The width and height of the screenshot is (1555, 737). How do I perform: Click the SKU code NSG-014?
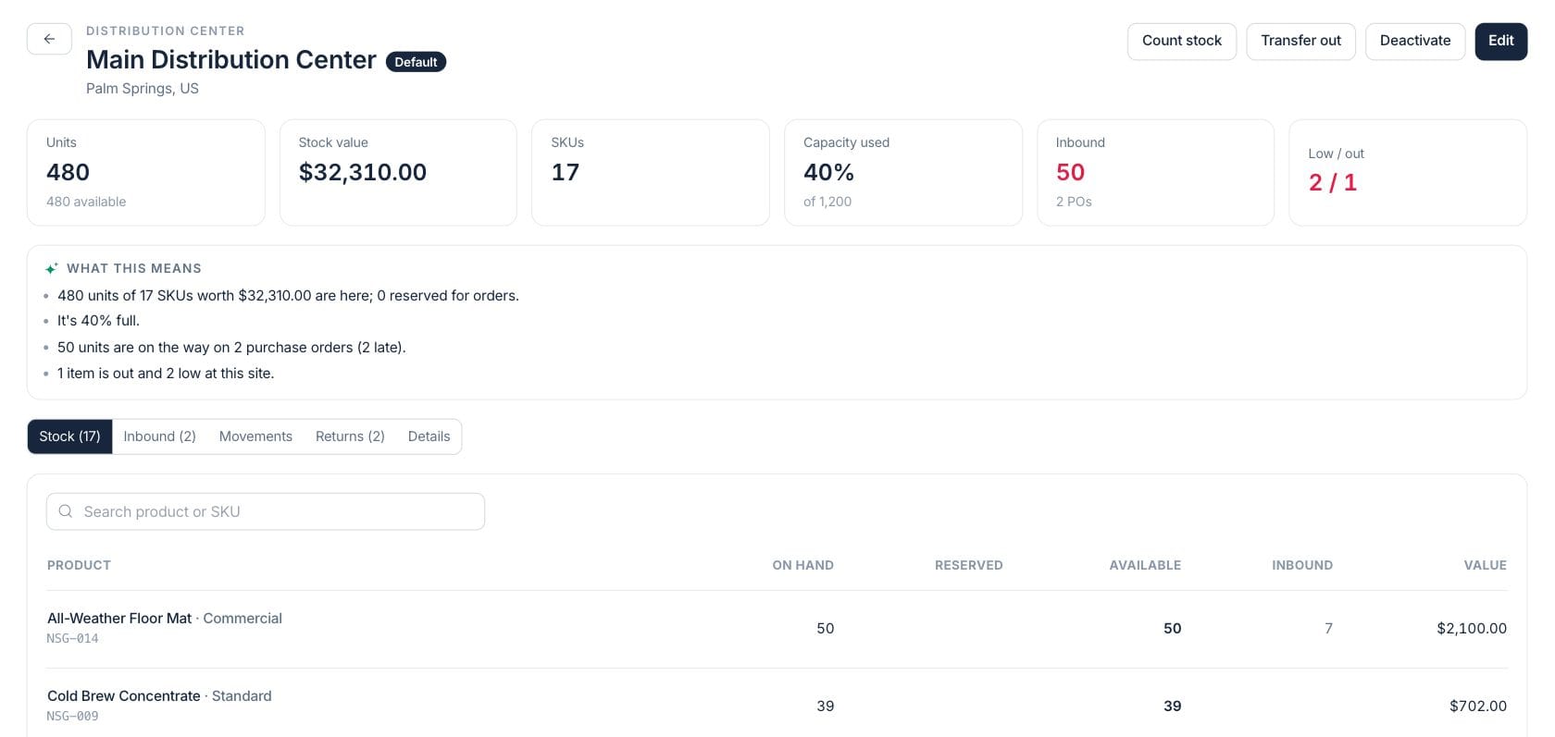click(72, 638)
